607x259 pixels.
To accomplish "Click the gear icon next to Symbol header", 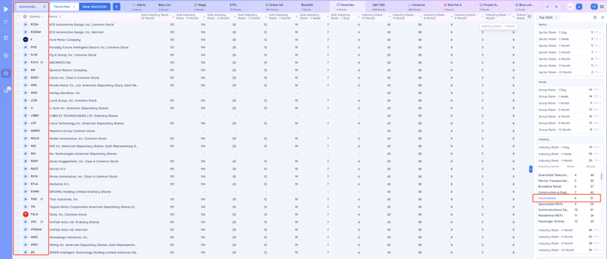I will [25, 17].
